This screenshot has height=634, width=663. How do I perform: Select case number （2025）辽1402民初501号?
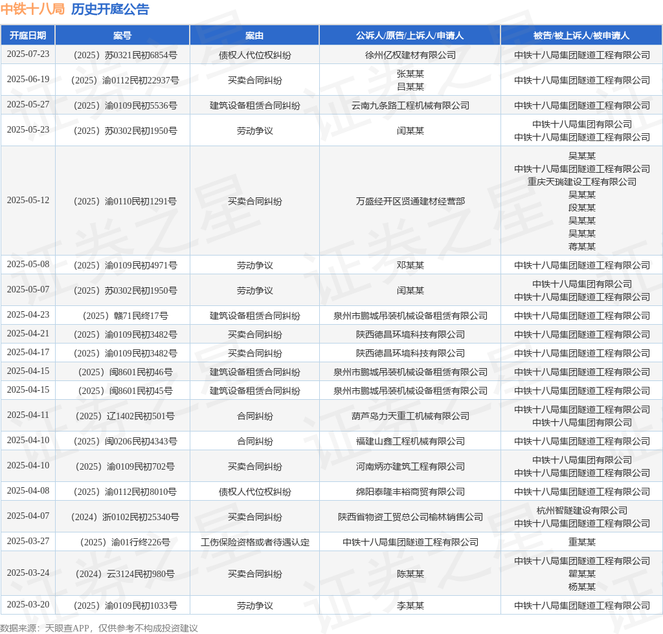[122, 416]
